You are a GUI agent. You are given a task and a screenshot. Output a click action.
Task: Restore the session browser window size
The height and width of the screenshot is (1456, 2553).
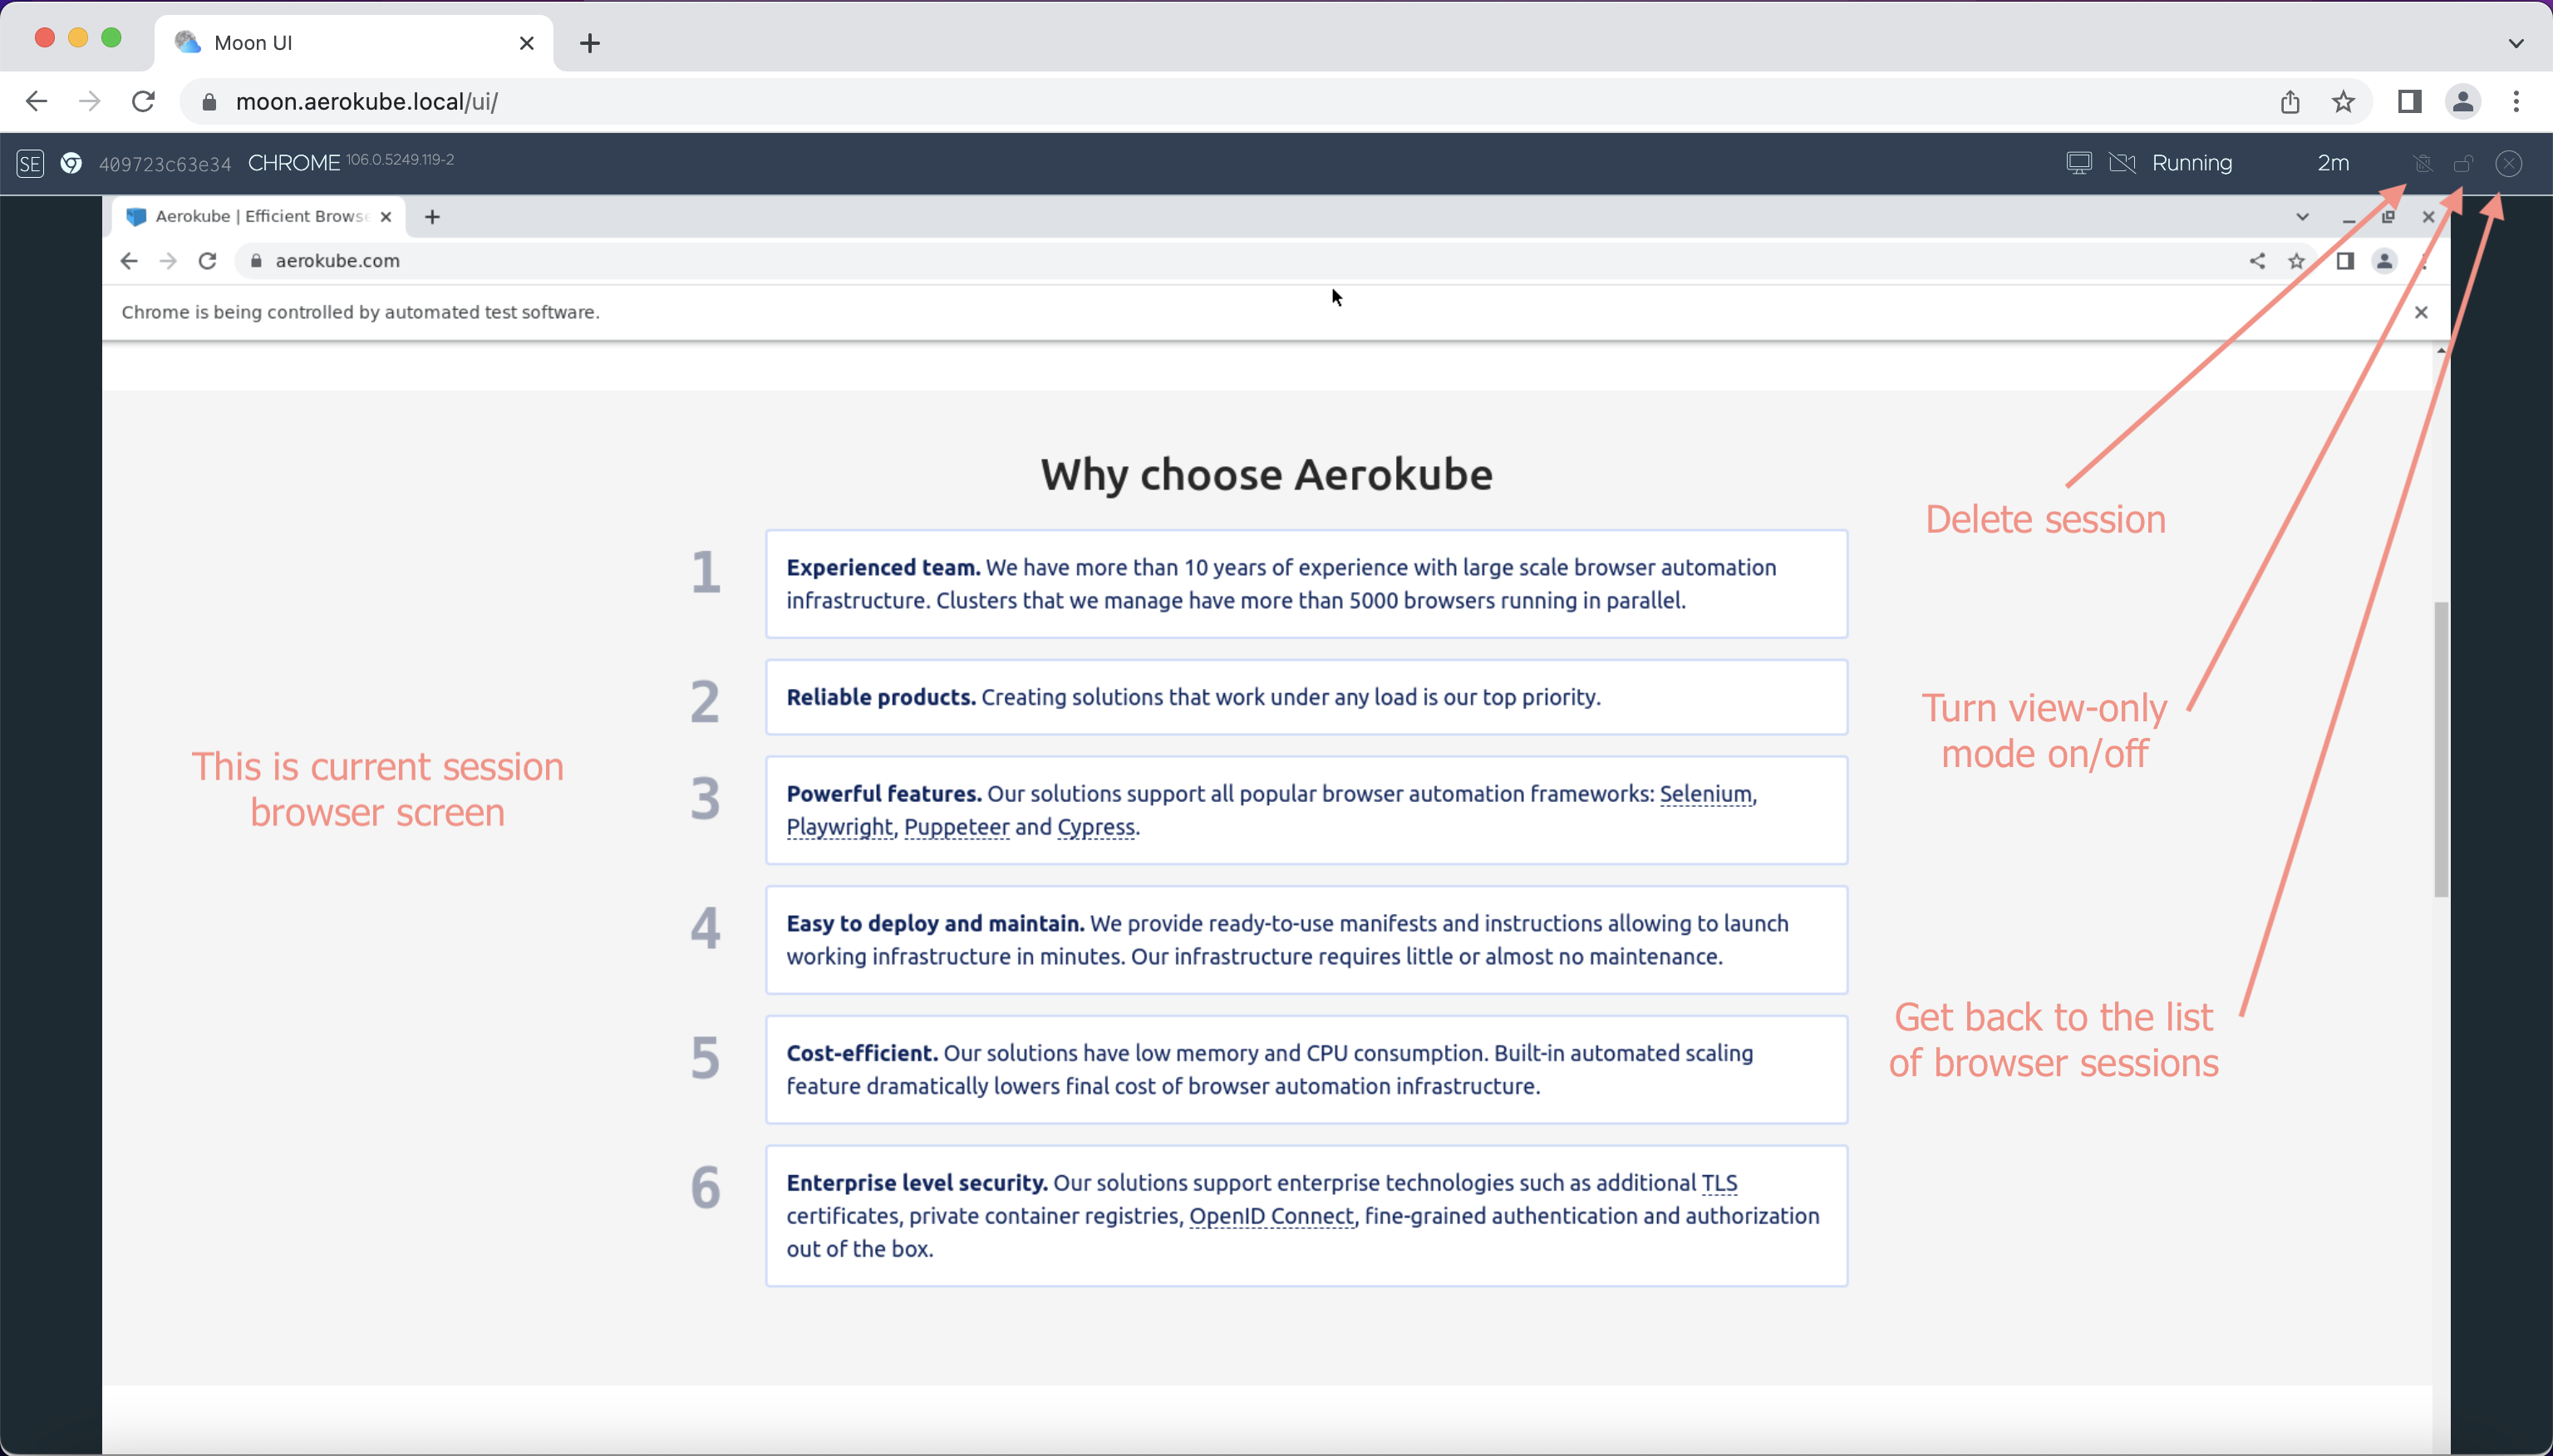2388,217
